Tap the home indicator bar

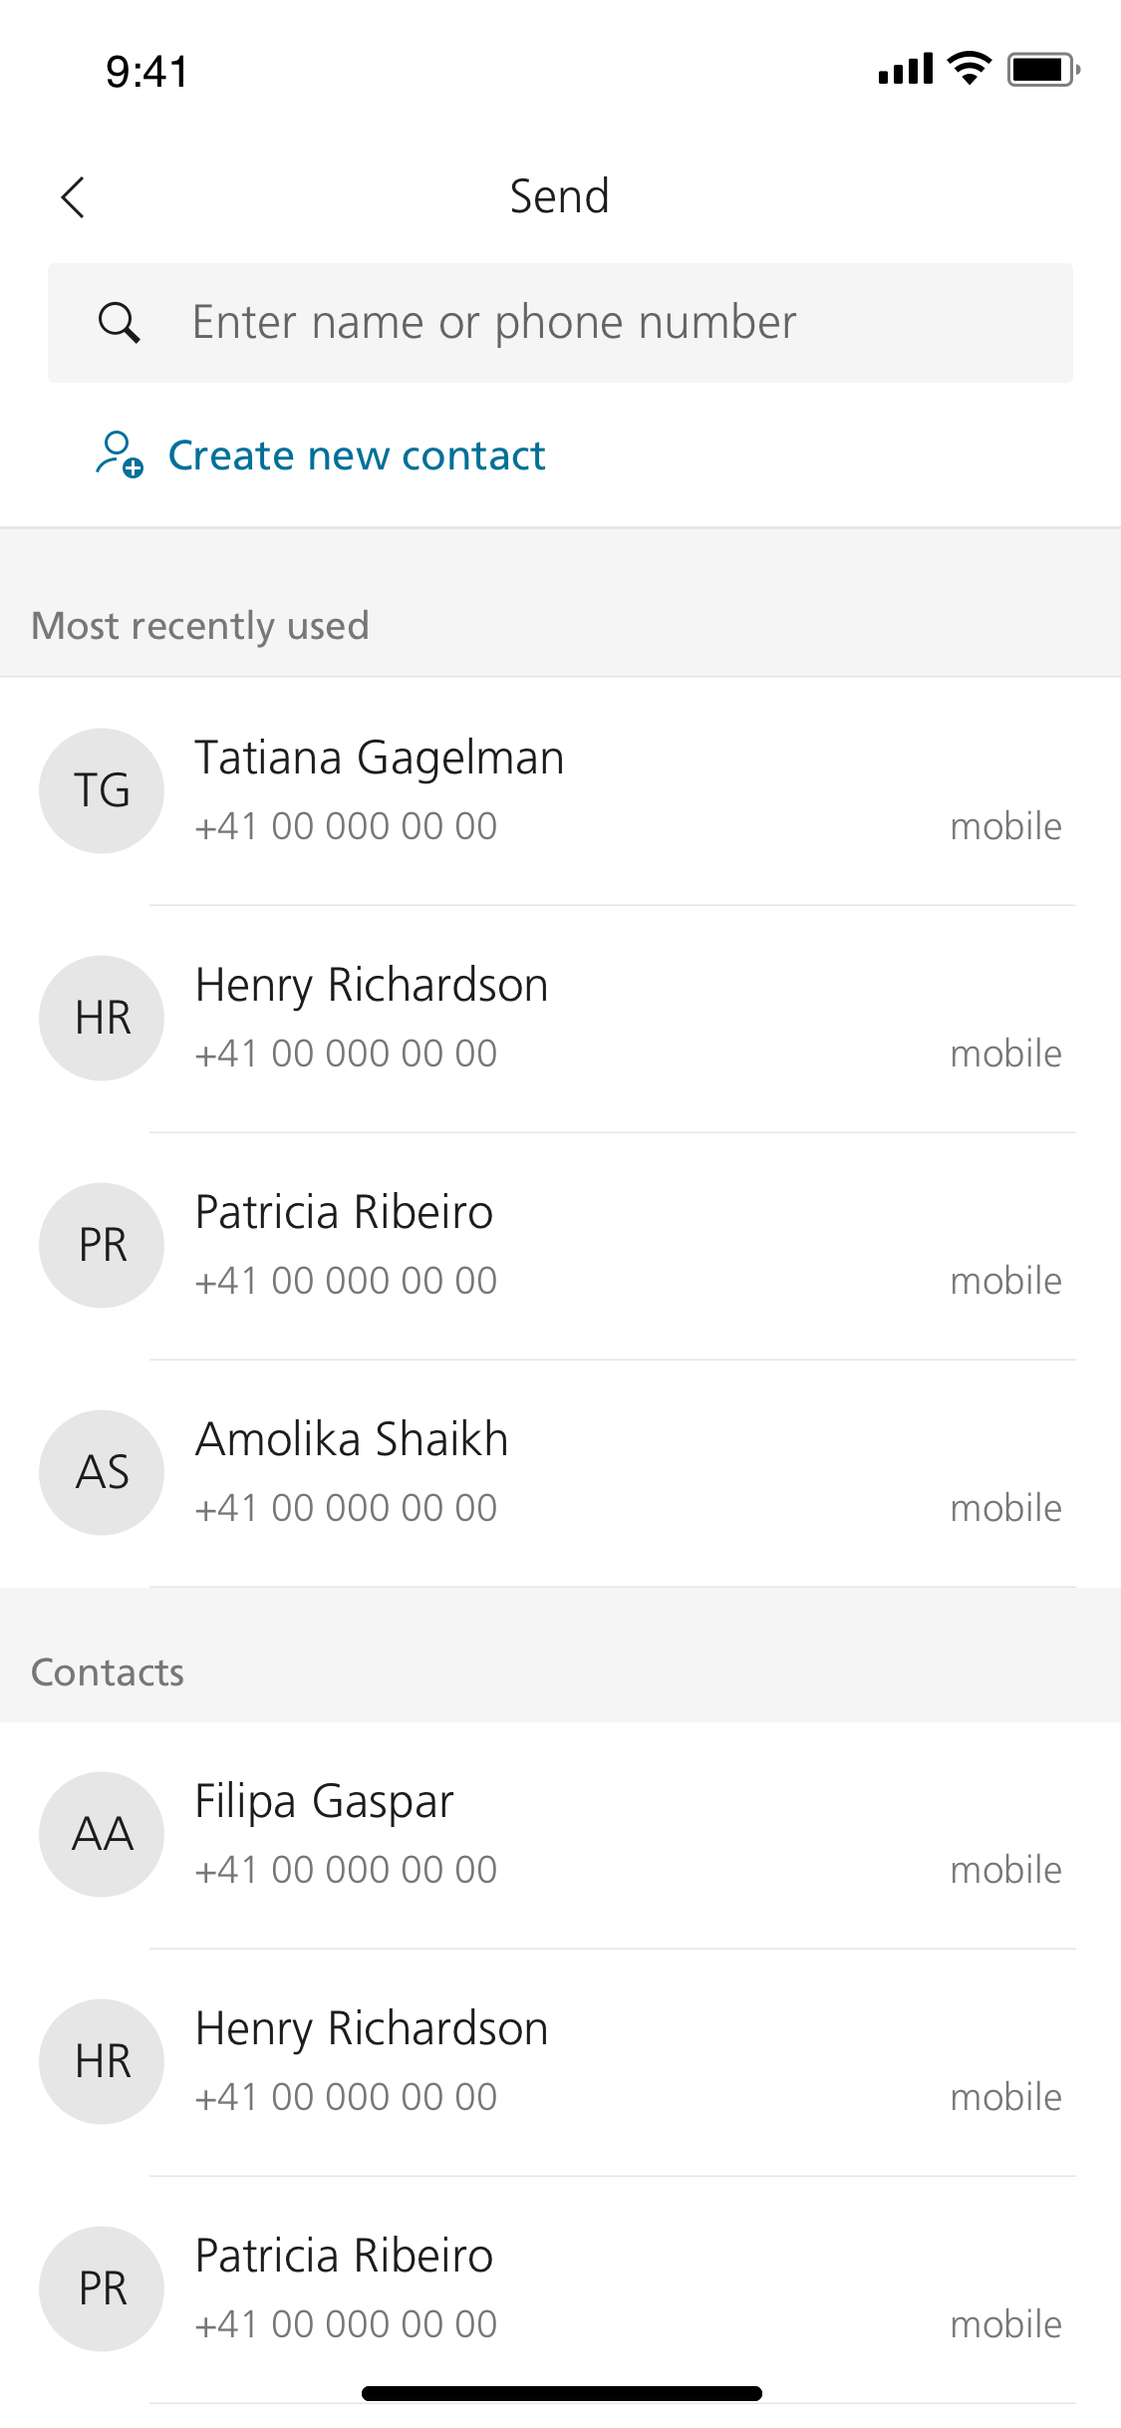coord(561,2393)
